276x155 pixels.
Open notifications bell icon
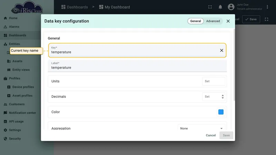tap(220, 7)
